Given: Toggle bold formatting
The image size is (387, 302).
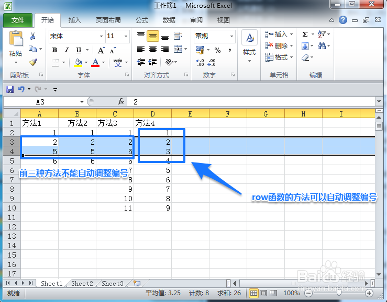Looking at the screenshot, I should (x=55, y=50).
